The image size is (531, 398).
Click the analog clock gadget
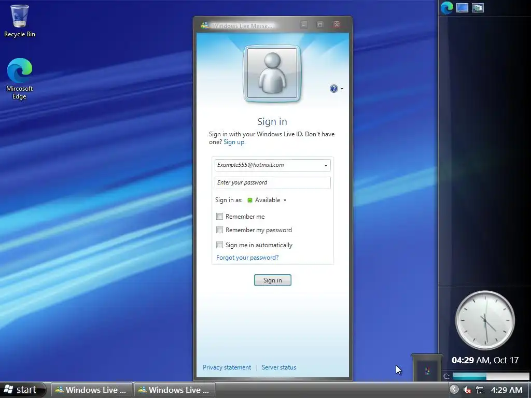[x=485, y=320]
